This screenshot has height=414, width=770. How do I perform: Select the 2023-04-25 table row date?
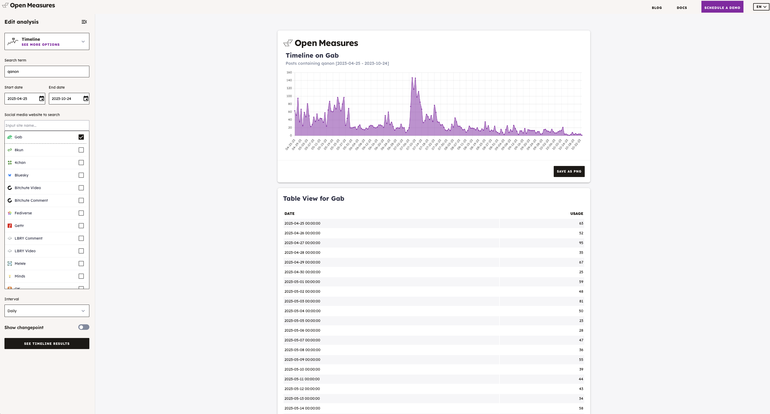point(302,224)
